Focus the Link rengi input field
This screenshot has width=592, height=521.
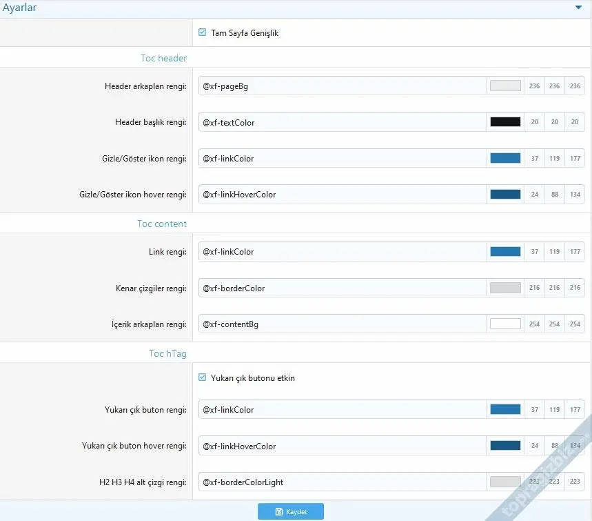click(x=342, y=252)
